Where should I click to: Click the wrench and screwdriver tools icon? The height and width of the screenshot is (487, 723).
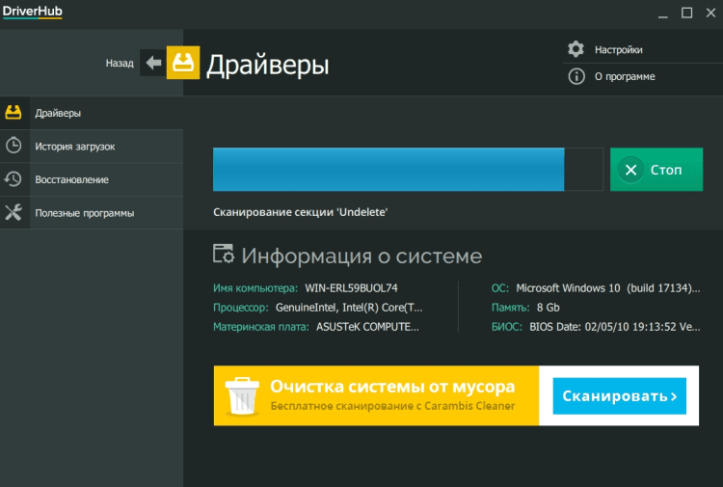coord(13,212)
